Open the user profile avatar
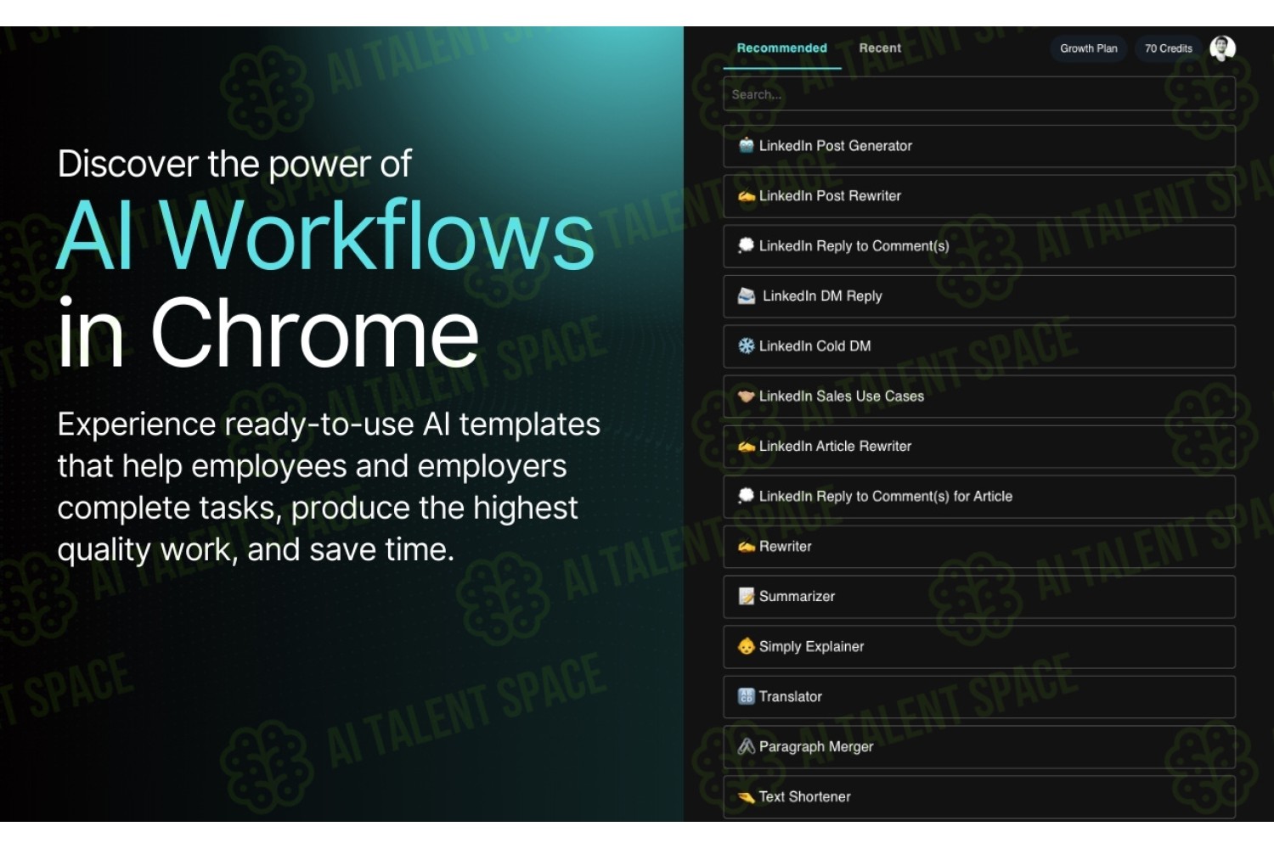This screenshot has height=849, width=1274. [1222, 48]
